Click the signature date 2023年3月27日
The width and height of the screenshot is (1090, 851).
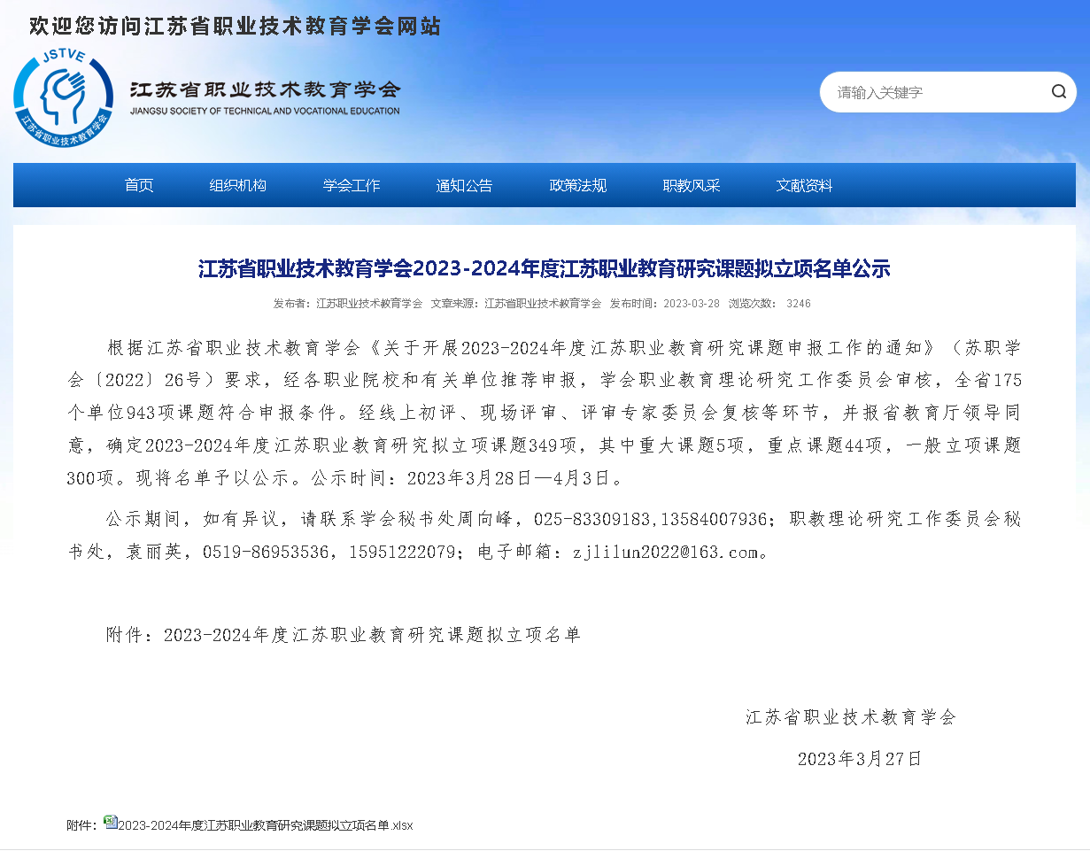tap(859, 759)
